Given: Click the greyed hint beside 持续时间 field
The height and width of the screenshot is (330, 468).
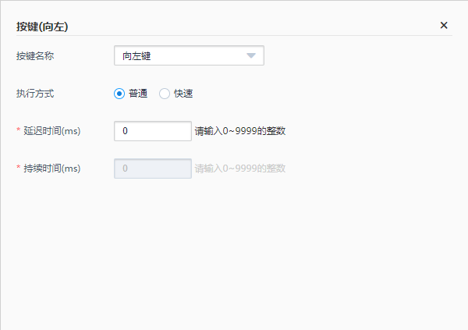Looking at the screenshot, I should (x=239, y=169).
